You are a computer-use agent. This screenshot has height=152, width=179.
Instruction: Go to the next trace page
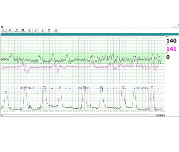pos(162,115)
